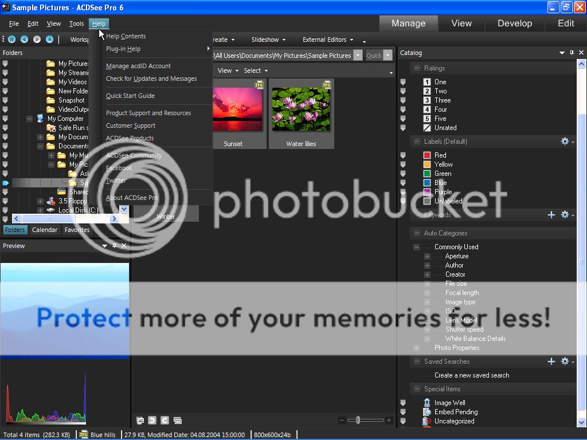This screenshot has height=440, width=587.
Task: Toggle Easy-Select indicator for My Computer
Action: click(5, 119)
